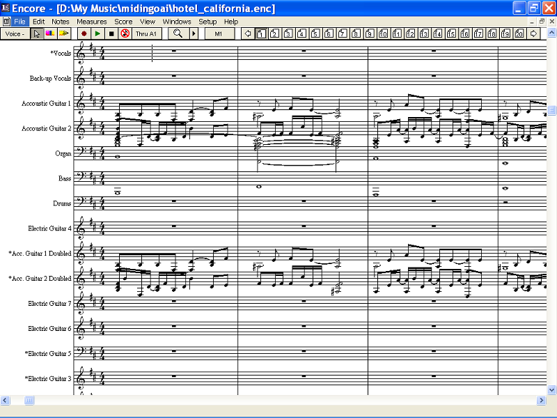This screenshot has height=418, width=557.
Task: Select the Accoustic Guitar 1 staff name
Action: pyautogui.click(x=46, y=103)
